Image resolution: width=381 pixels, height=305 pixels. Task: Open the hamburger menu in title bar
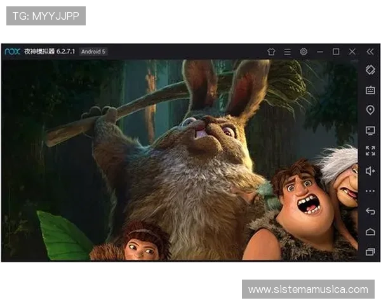287,51
